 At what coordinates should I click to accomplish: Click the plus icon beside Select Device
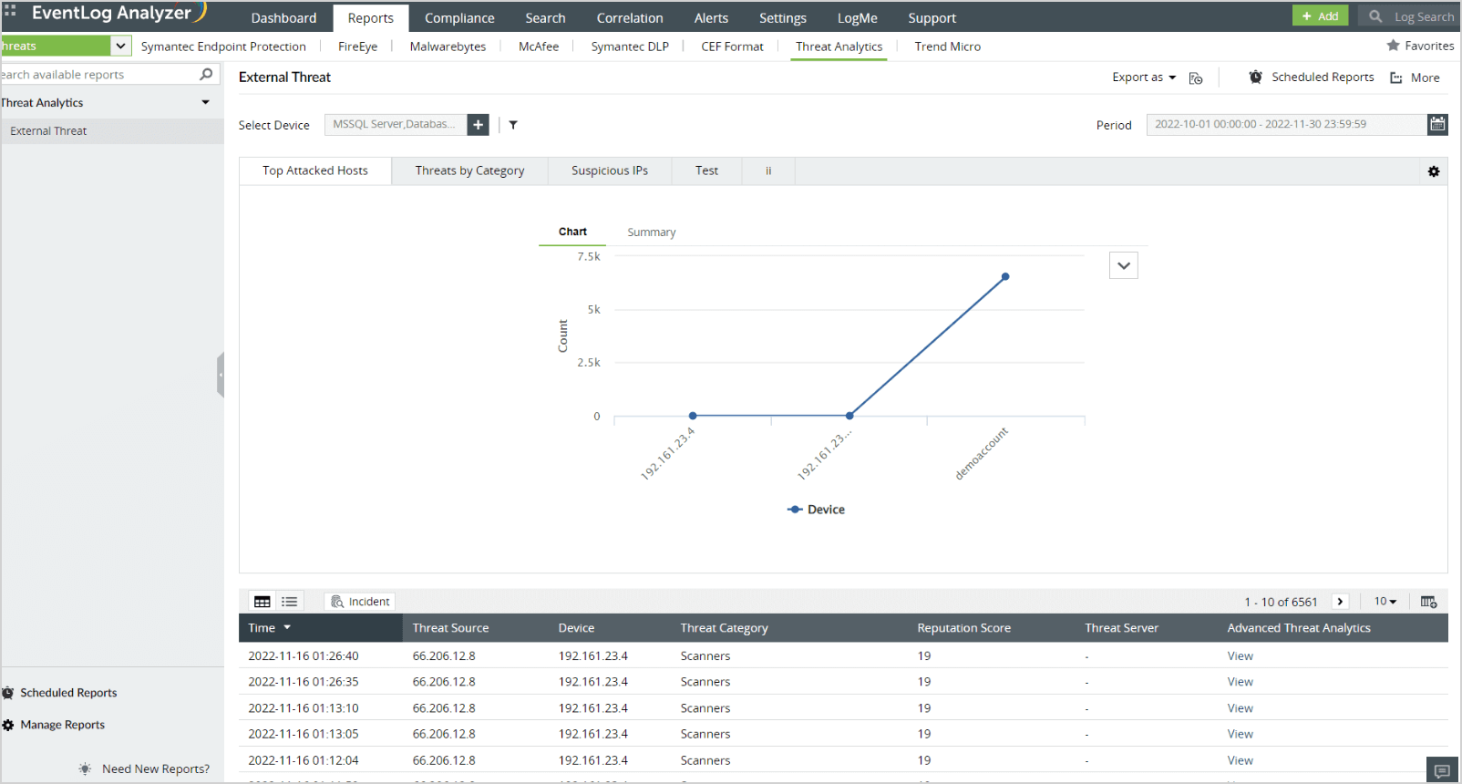pos(478,125)
